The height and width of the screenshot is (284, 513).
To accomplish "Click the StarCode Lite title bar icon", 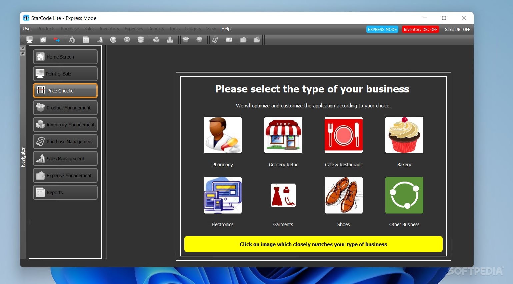I will coord(26,18).
